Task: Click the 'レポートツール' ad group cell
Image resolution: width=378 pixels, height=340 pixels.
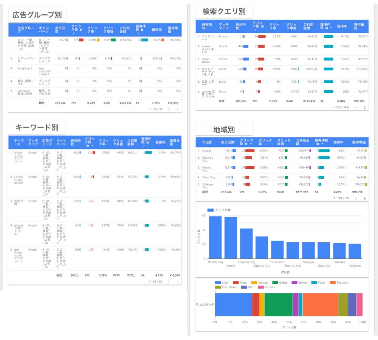Action: click(x=26, y=60)
